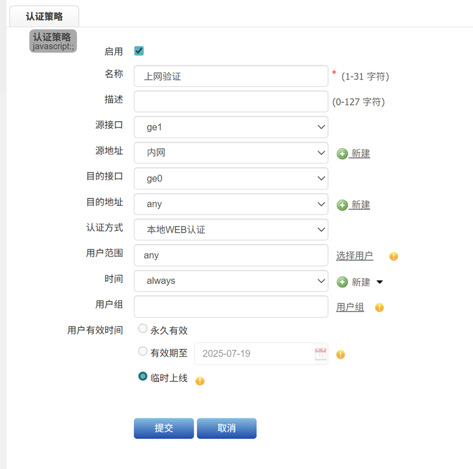The width and height of the screenshot is (473, 469).
Task: Open the 源接口 dropdown showing ge1
Action: point(231,127)
